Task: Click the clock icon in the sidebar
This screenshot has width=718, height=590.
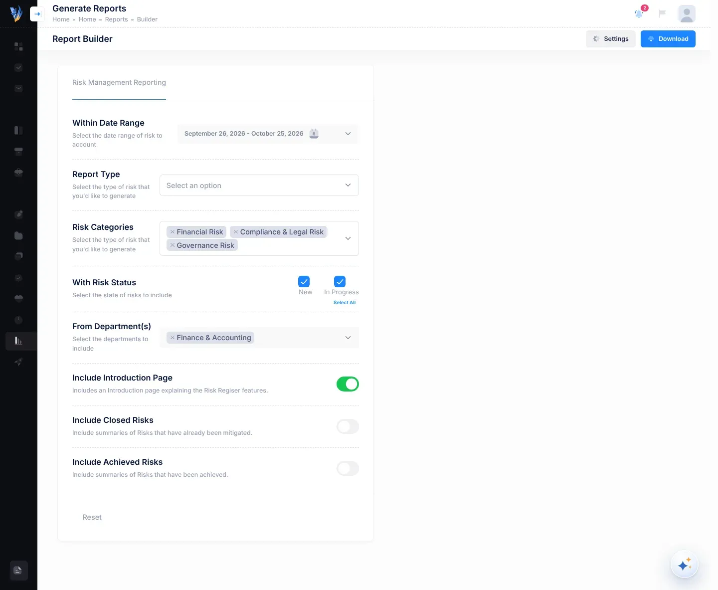Action: click(x=18, y=320)
